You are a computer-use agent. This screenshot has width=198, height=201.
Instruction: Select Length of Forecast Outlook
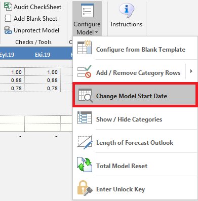pyautogui.click(x=135, y=143)
